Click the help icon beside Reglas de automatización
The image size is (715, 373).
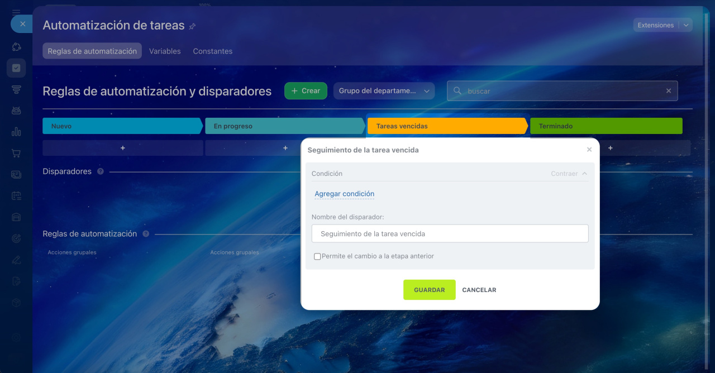click(146, 234)
